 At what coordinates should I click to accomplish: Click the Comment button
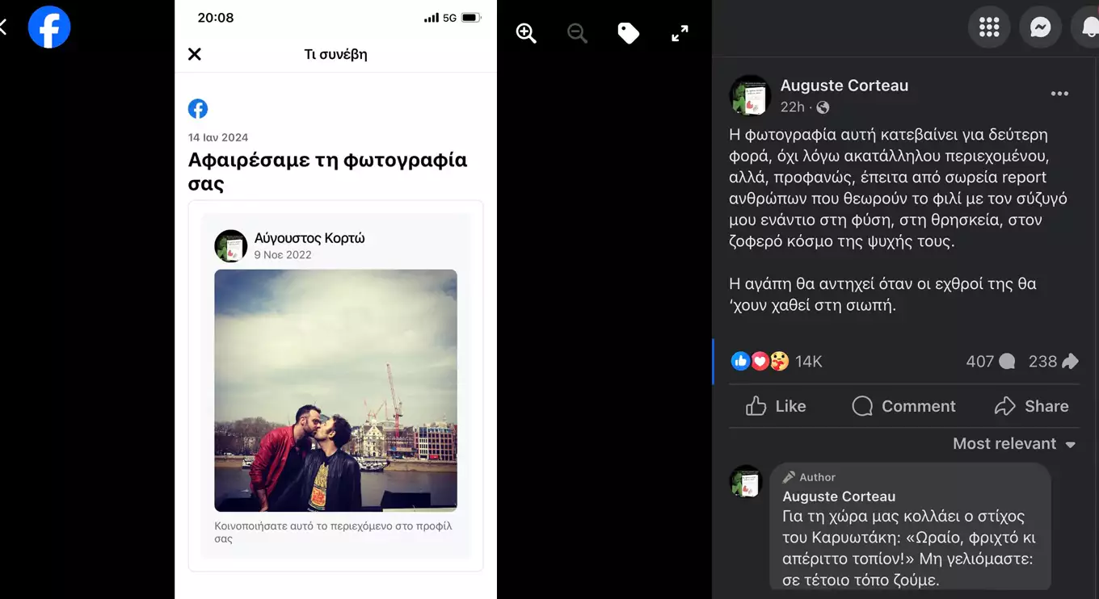pyautogui.click(x=903, y=406)
